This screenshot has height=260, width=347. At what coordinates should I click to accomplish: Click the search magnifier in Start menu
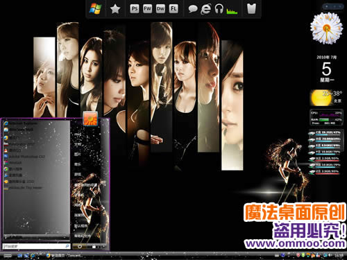pyautogui.click(x=67, y=246)
